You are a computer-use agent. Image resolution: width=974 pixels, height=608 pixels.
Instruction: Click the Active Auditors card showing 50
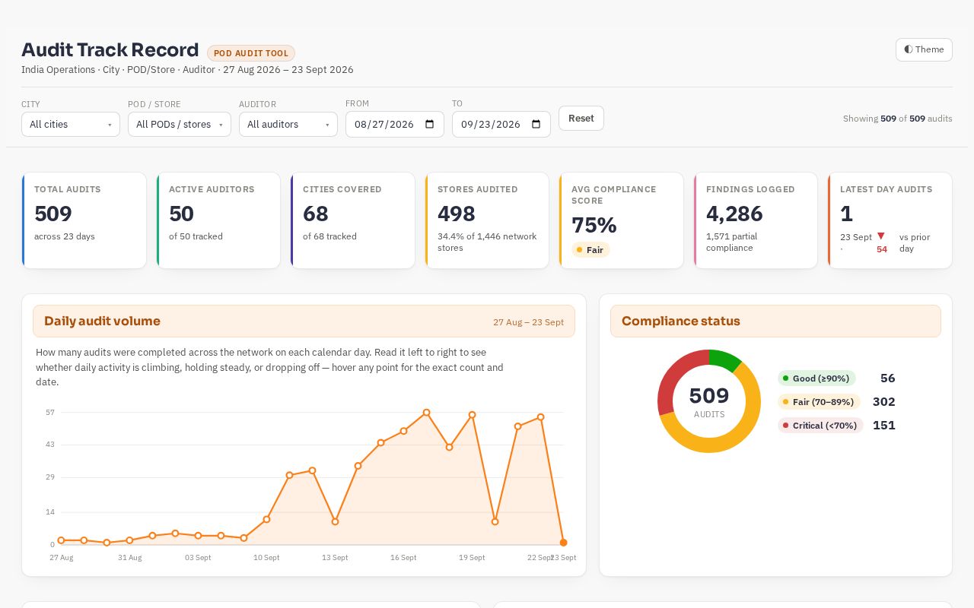click(x=218, y=220)
